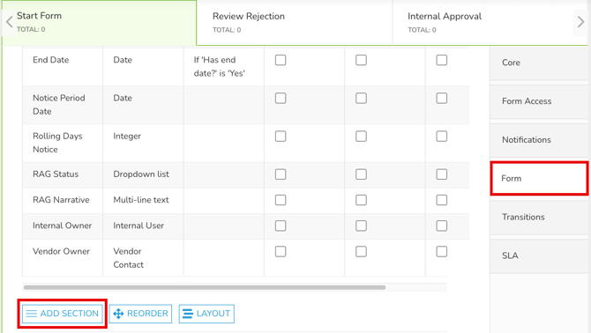Open the Review Rejection stage tab

pos(295,23)
